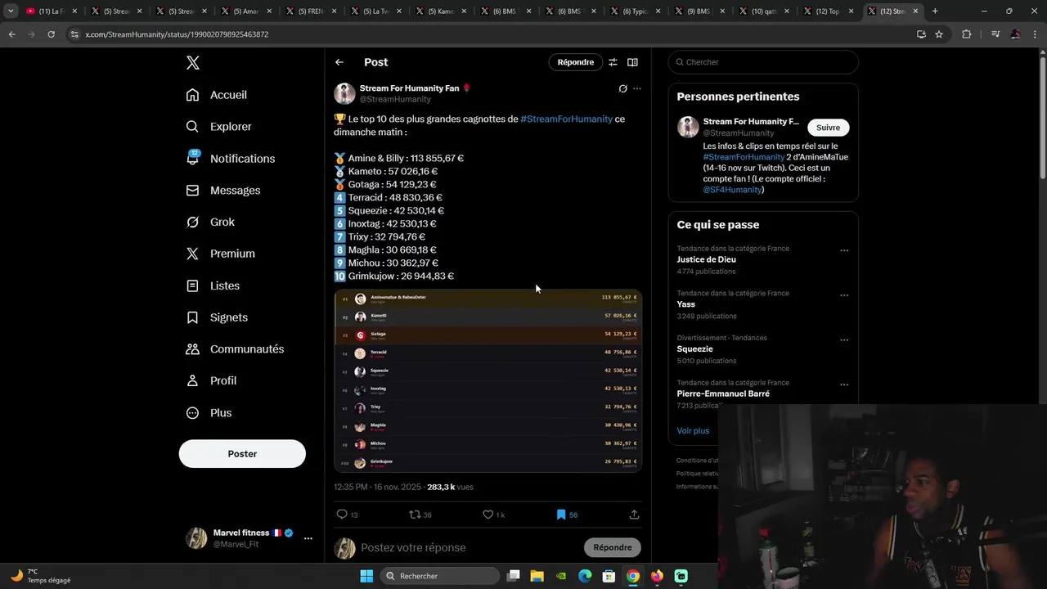The height and width of the screenshot is (589, 1047).
Task: Open Signets bookmarks page
Action: [x=217, y=317]
